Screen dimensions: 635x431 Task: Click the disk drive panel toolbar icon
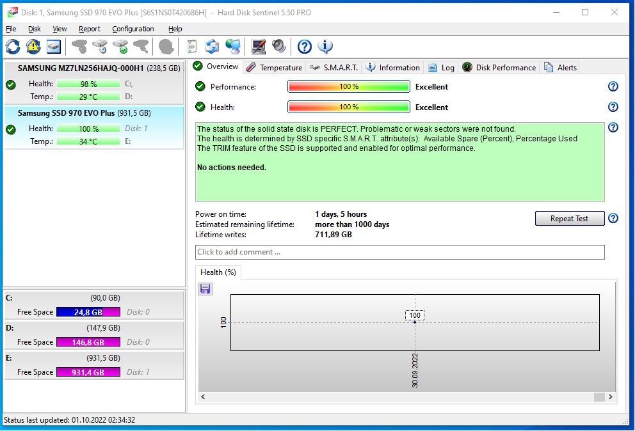54,47
